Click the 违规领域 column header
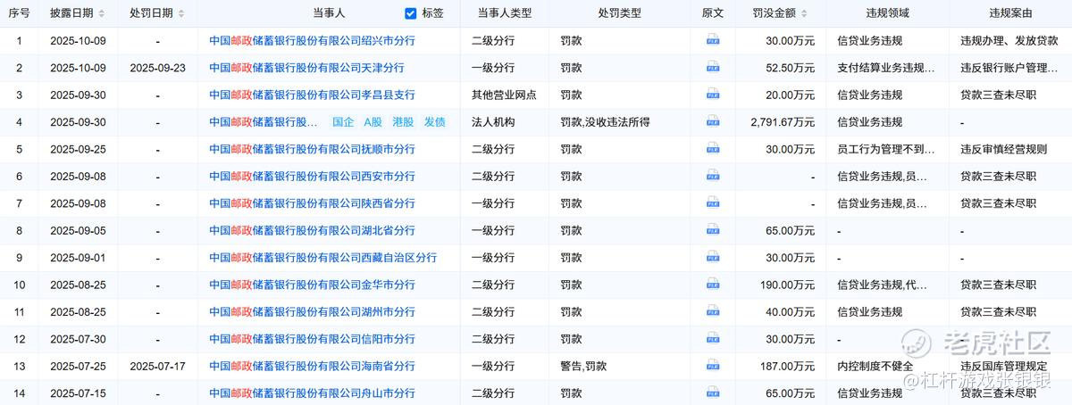This screenshot has width=1072, height=405. click(886, 13)
